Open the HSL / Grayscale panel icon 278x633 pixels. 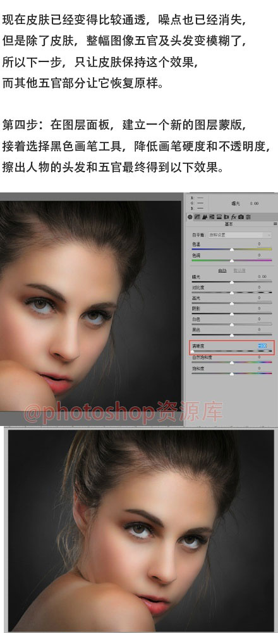click(x=212, y=217)
